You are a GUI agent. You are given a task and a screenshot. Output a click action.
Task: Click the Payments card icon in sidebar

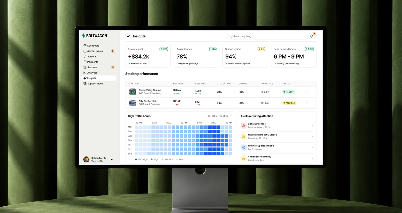click(x=85, y=62)
